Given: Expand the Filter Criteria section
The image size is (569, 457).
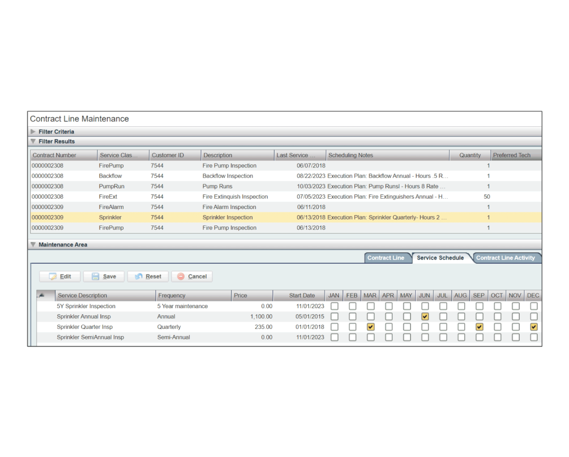Looking at the screenshot, I should tap(33, 132).
